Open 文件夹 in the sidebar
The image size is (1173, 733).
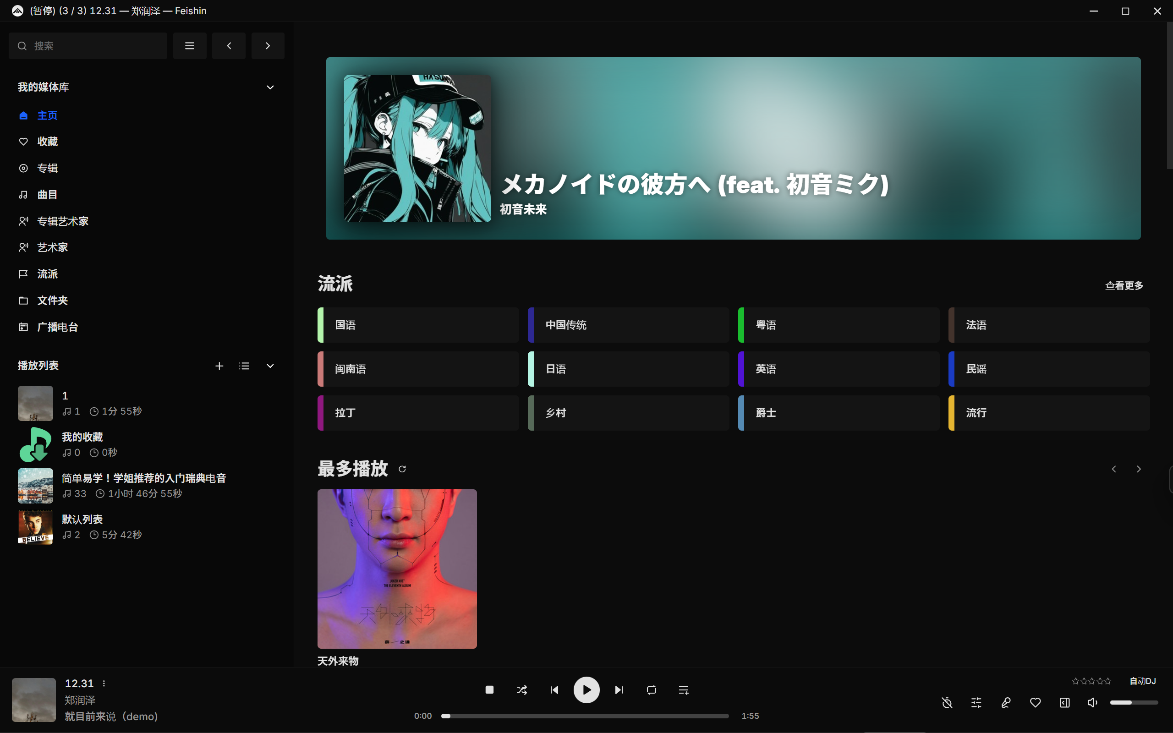[x=146, y=301]
